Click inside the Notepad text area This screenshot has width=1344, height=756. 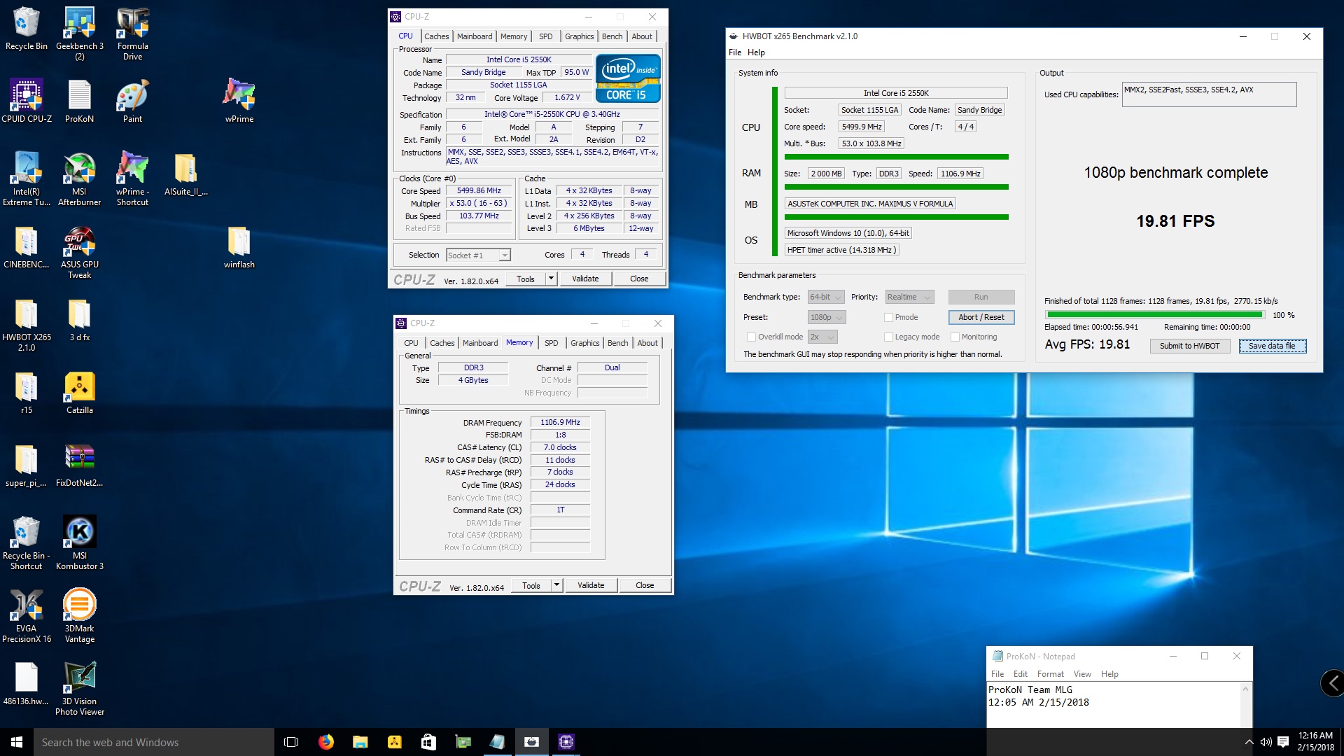pos(1113,706)
